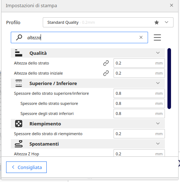The width and height of the screenshot is (180, 182).
Task: Click the Riempimento infill pattern icon
Action: pyautogui.click(x=19, y=124)
